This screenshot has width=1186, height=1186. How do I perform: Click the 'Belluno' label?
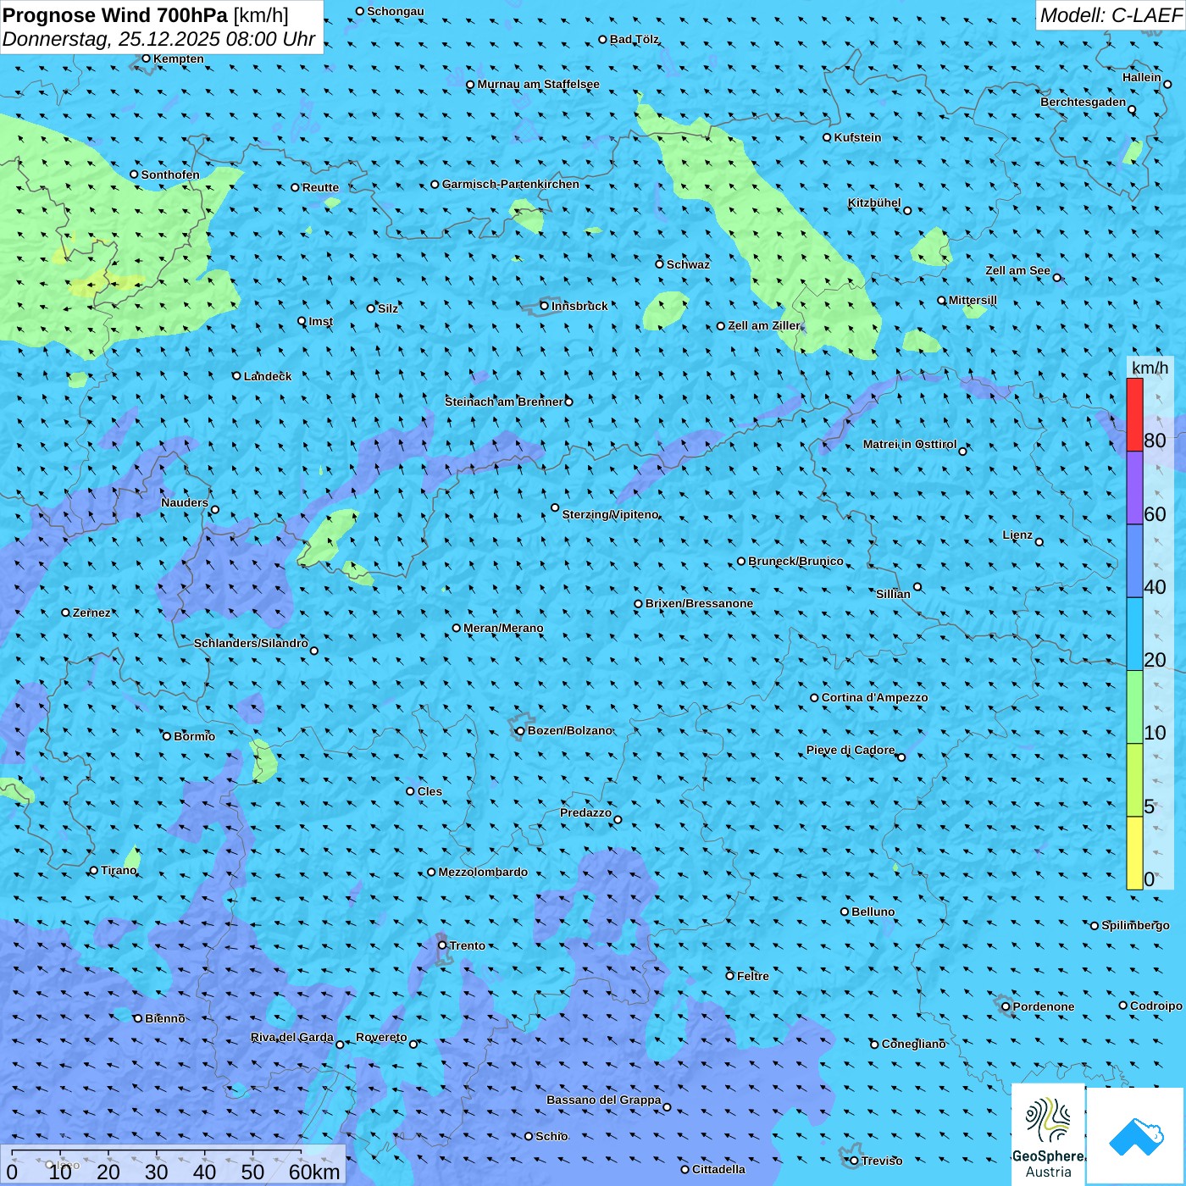click(873, 912)
